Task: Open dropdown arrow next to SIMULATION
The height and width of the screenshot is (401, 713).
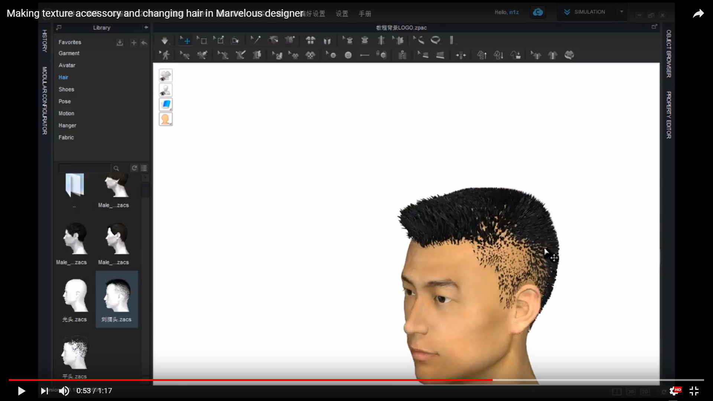Action: [622, 12]
